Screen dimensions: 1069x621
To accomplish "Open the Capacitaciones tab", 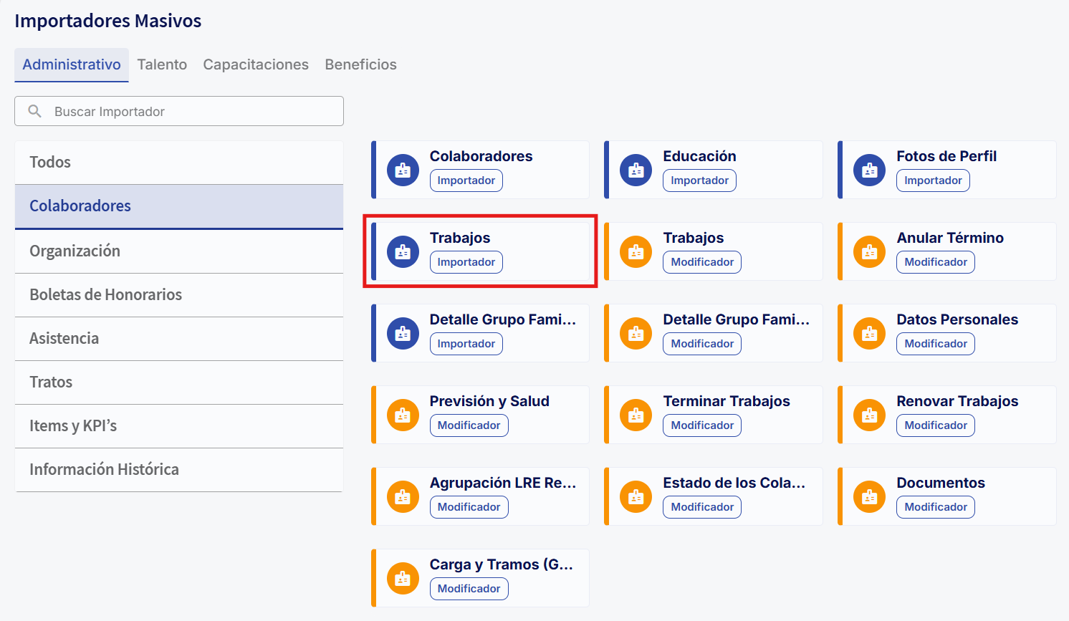I will (256, 64).
